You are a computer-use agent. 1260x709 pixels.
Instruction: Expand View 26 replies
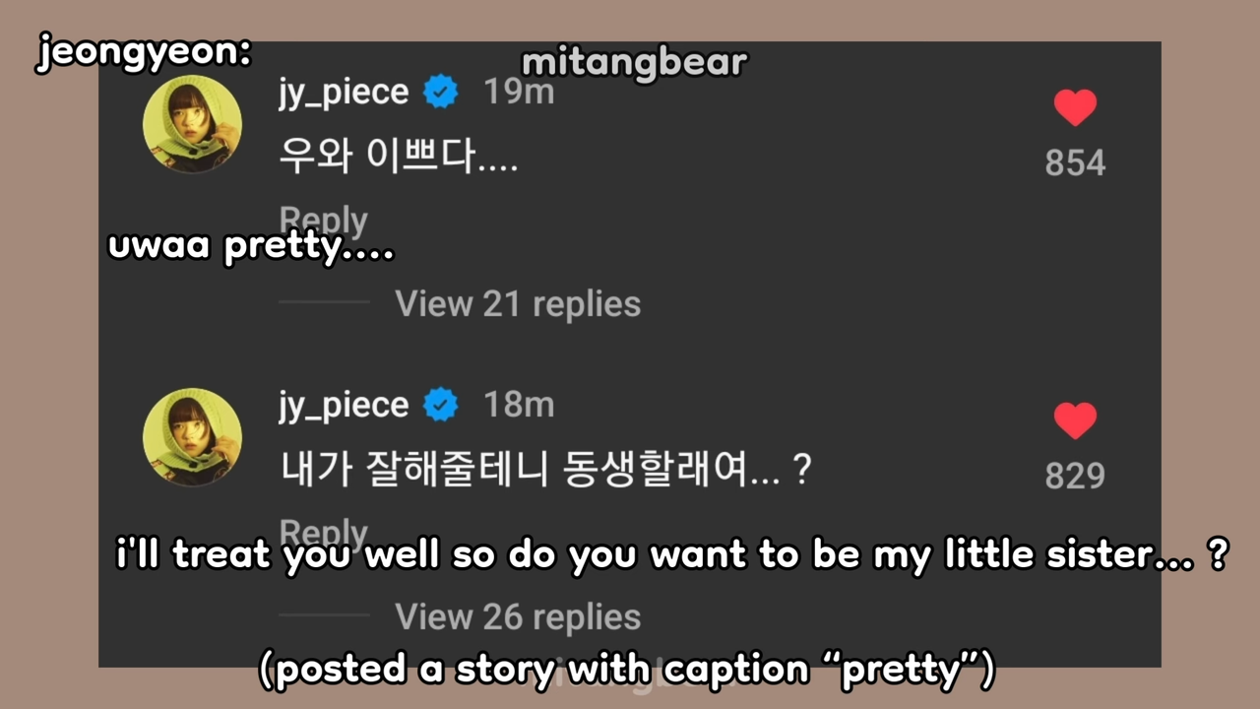coord(518,617)
